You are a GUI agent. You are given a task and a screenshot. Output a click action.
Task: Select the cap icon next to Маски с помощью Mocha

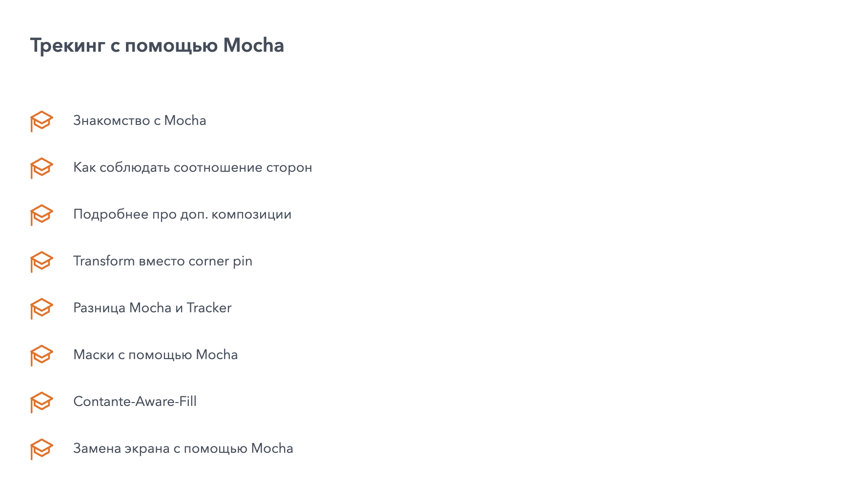coord(41,355)
